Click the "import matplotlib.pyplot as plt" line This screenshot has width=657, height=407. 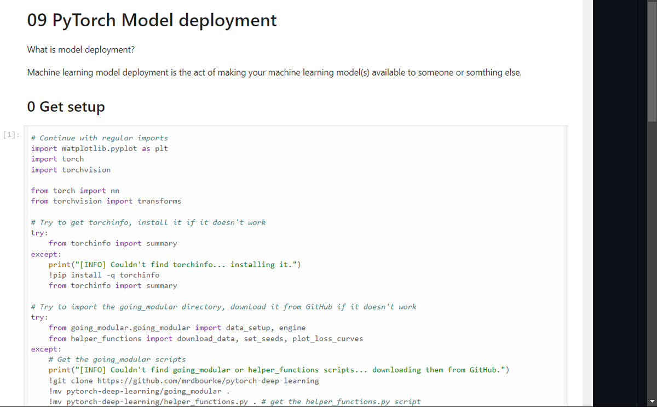tap(100, 148)
